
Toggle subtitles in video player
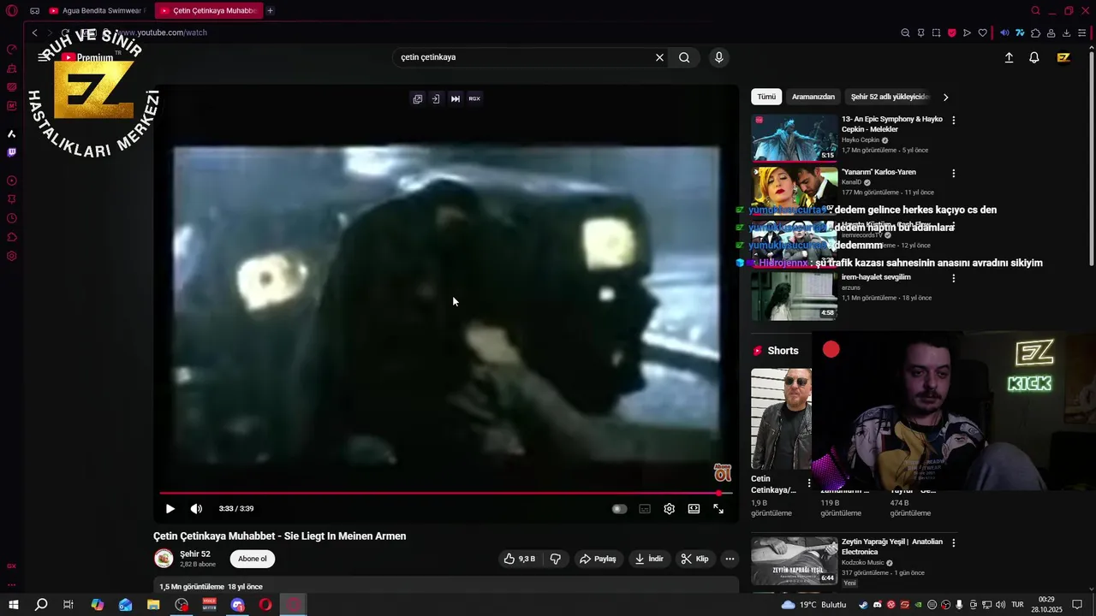coord(645,508)
